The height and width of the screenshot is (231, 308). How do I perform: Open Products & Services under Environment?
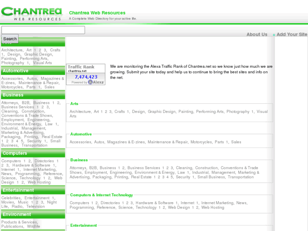pyautogui.click(x=19, y=222)
